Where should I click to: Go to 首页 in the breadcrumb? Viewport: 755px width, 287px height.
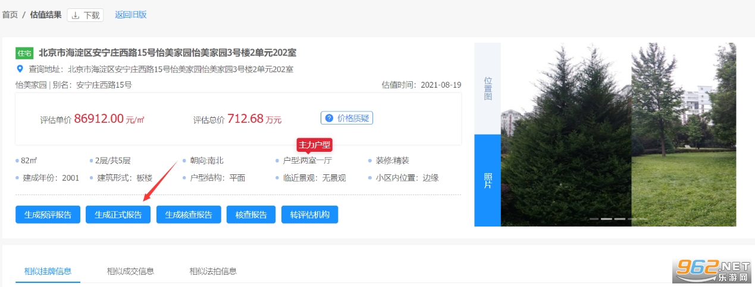[x=10, y=15]
